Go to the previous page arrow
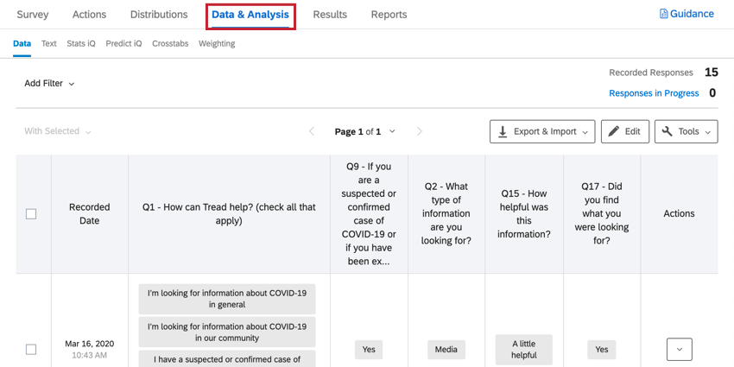The image size is (734, 367). tap(312, 131)
